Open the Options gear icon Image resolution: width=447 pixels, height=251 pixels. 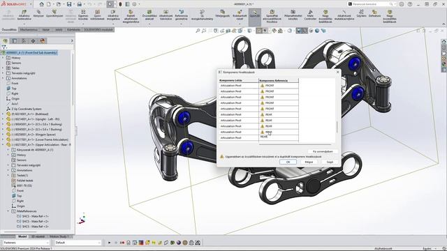click(134, 4)
